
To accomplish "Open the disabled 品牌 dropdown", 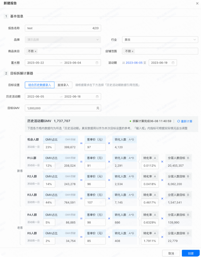I will (63, 40).
